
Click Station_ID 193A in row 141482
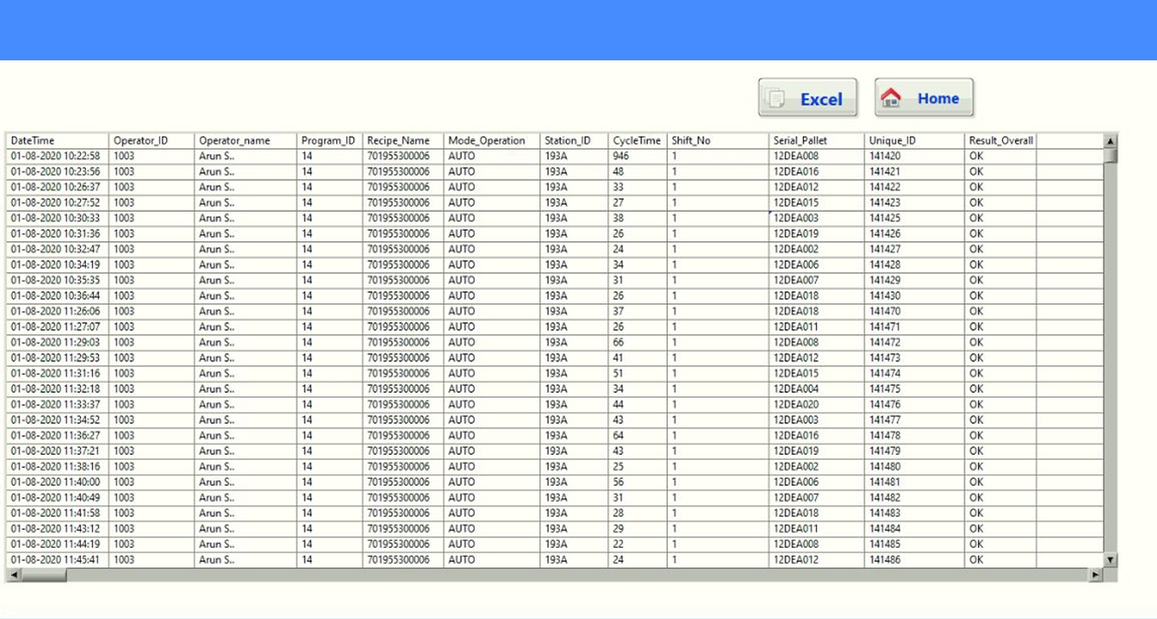(x=573, y=497)
